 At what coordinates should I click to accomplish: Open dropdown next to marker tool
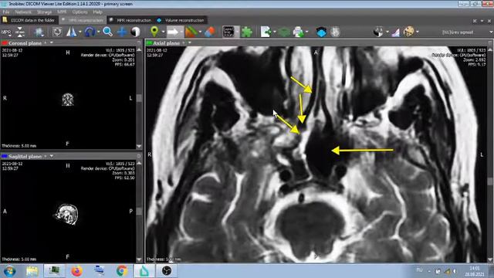point(163,32)
